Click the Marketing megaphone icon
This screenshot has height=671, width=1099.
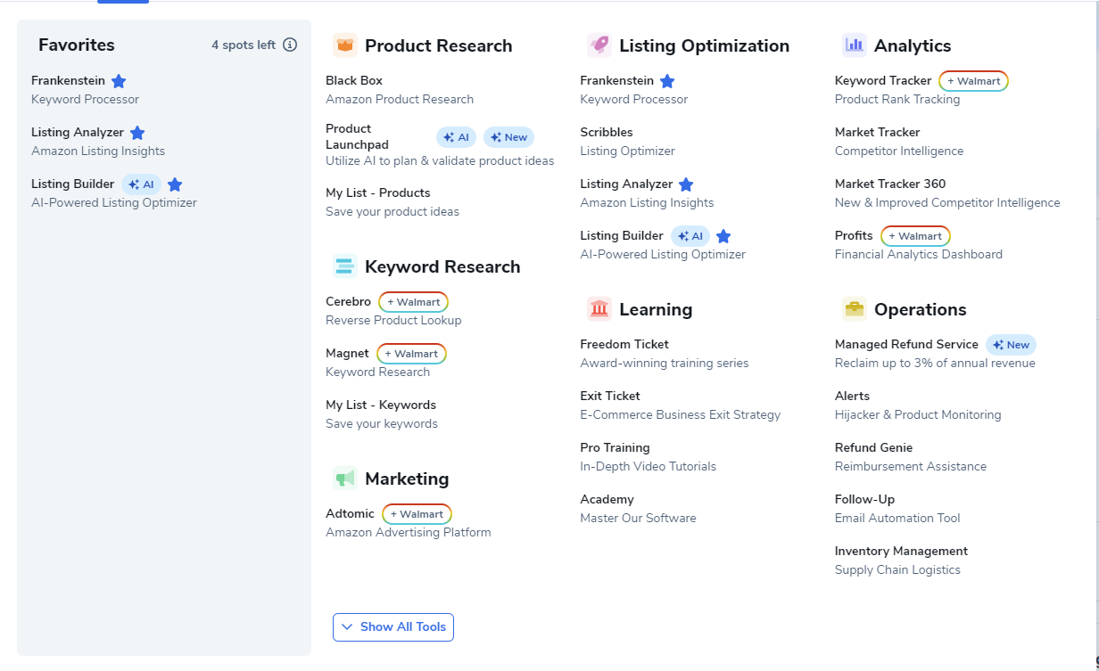345,479
